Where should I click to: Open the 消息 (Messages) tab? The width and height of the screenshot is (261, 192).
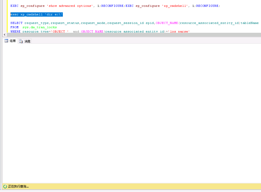27,41
